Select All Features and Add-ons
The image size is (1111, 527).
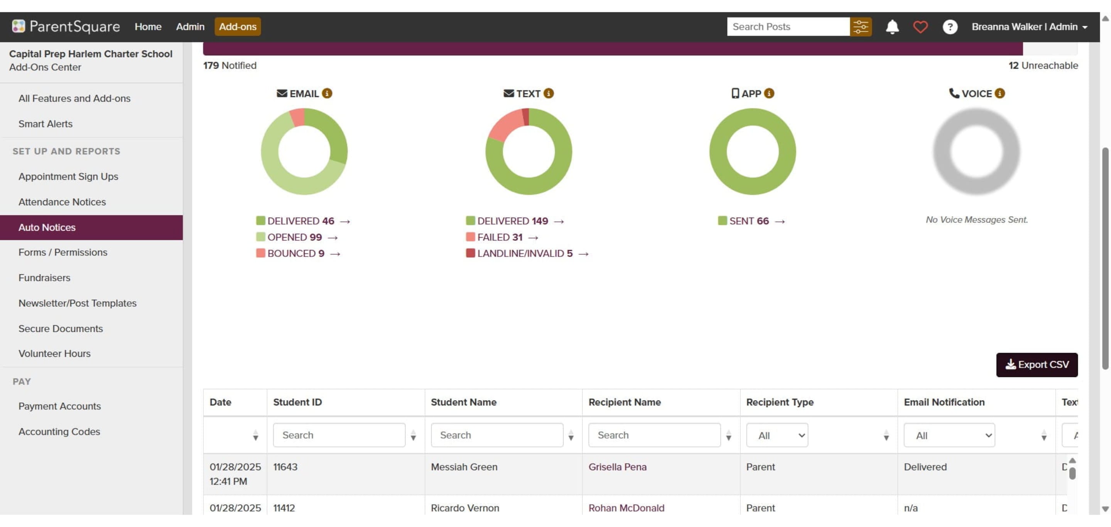coord(74,98)
